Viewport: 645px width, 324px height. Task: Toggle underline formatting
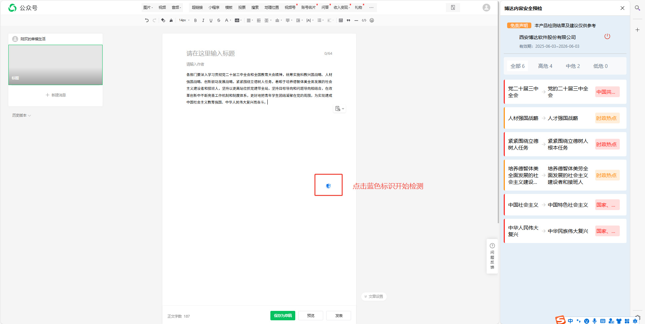coord(211,21)
